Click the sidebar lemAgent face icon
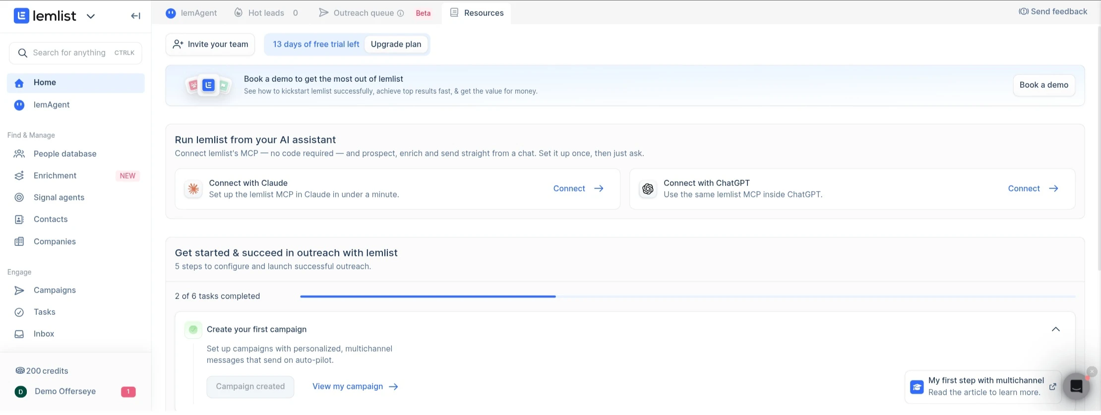The image size is (1101, 415). [x=19, y=105]
